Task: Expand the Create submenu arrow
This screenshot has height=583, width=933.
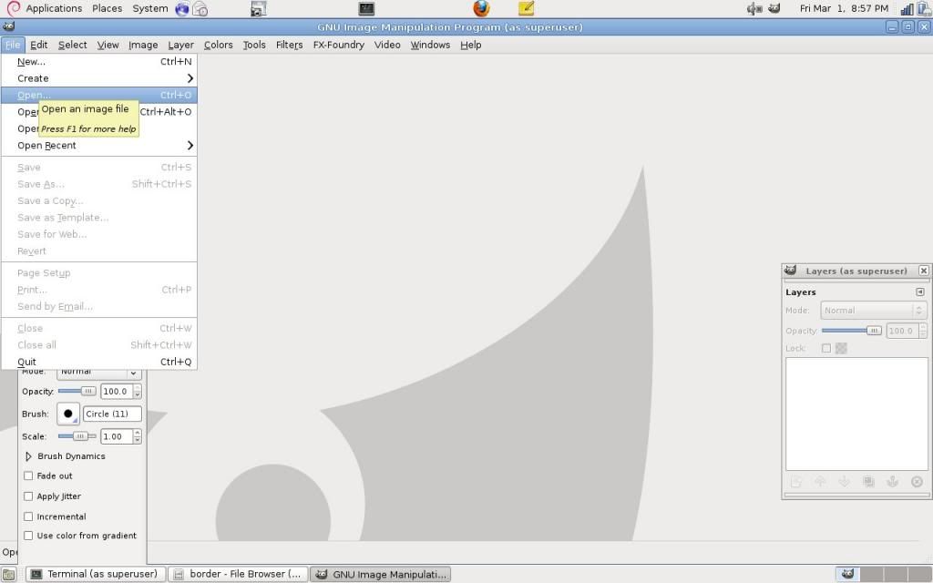Action: point(190,78)
